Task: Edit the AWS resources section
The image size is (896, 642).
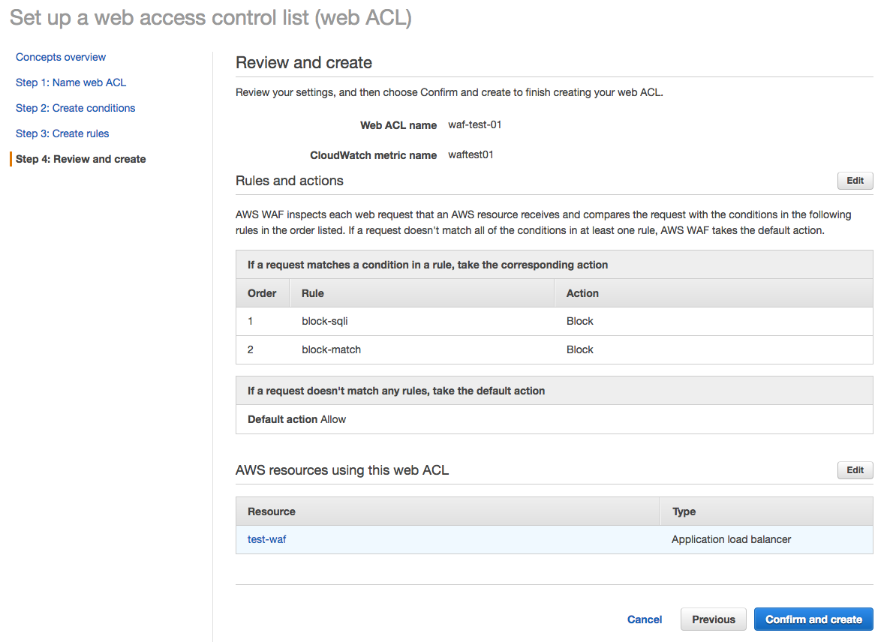Action: coord(855,469)
